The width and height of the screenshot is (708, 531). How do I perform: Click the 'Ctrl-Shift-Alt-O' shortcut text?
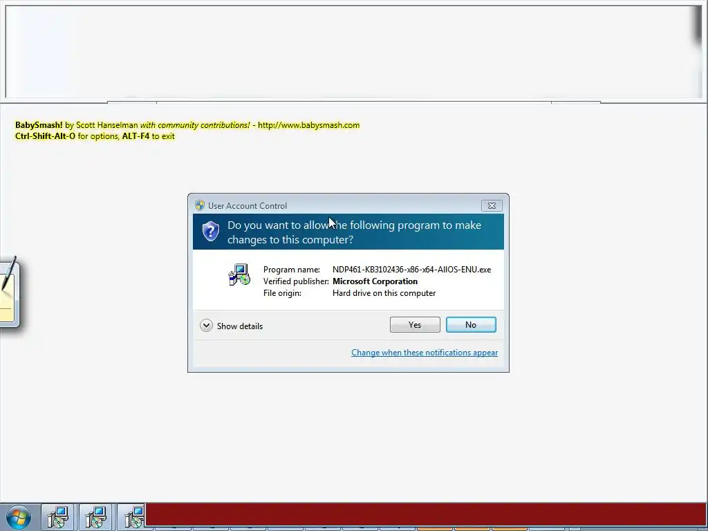pos(45,136)
